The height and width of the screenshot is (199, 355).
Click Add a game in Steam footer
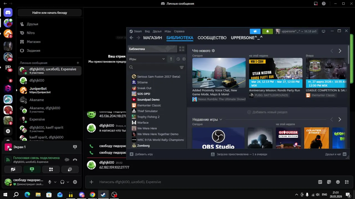tap(141, 154)
